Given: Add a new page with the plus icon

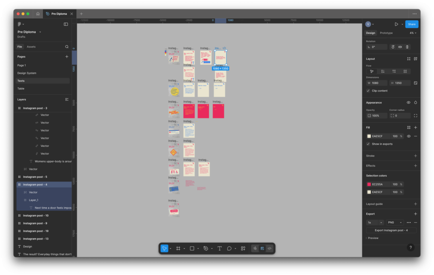Looking at the screenshot, I should click(x=67, y=56).
